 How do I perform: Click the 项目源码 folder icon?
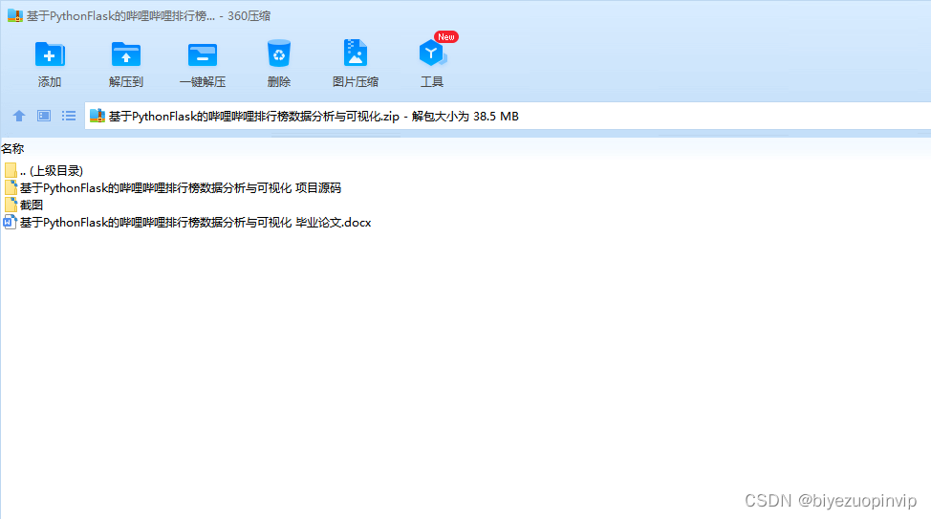[x=11, y=187]
